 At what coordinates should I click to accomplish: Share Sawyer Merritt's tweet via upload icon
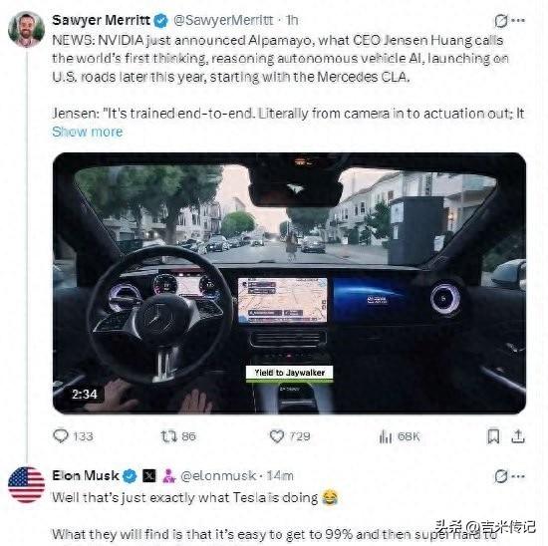point(518,436)
